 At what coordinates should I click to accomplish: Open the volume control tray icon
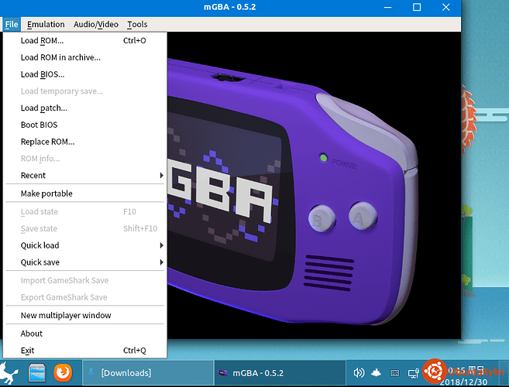tap(359, 373)
